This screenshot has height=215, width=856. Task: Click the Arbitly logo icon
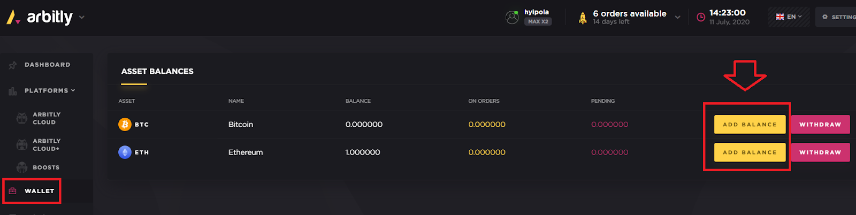point(13,17)
